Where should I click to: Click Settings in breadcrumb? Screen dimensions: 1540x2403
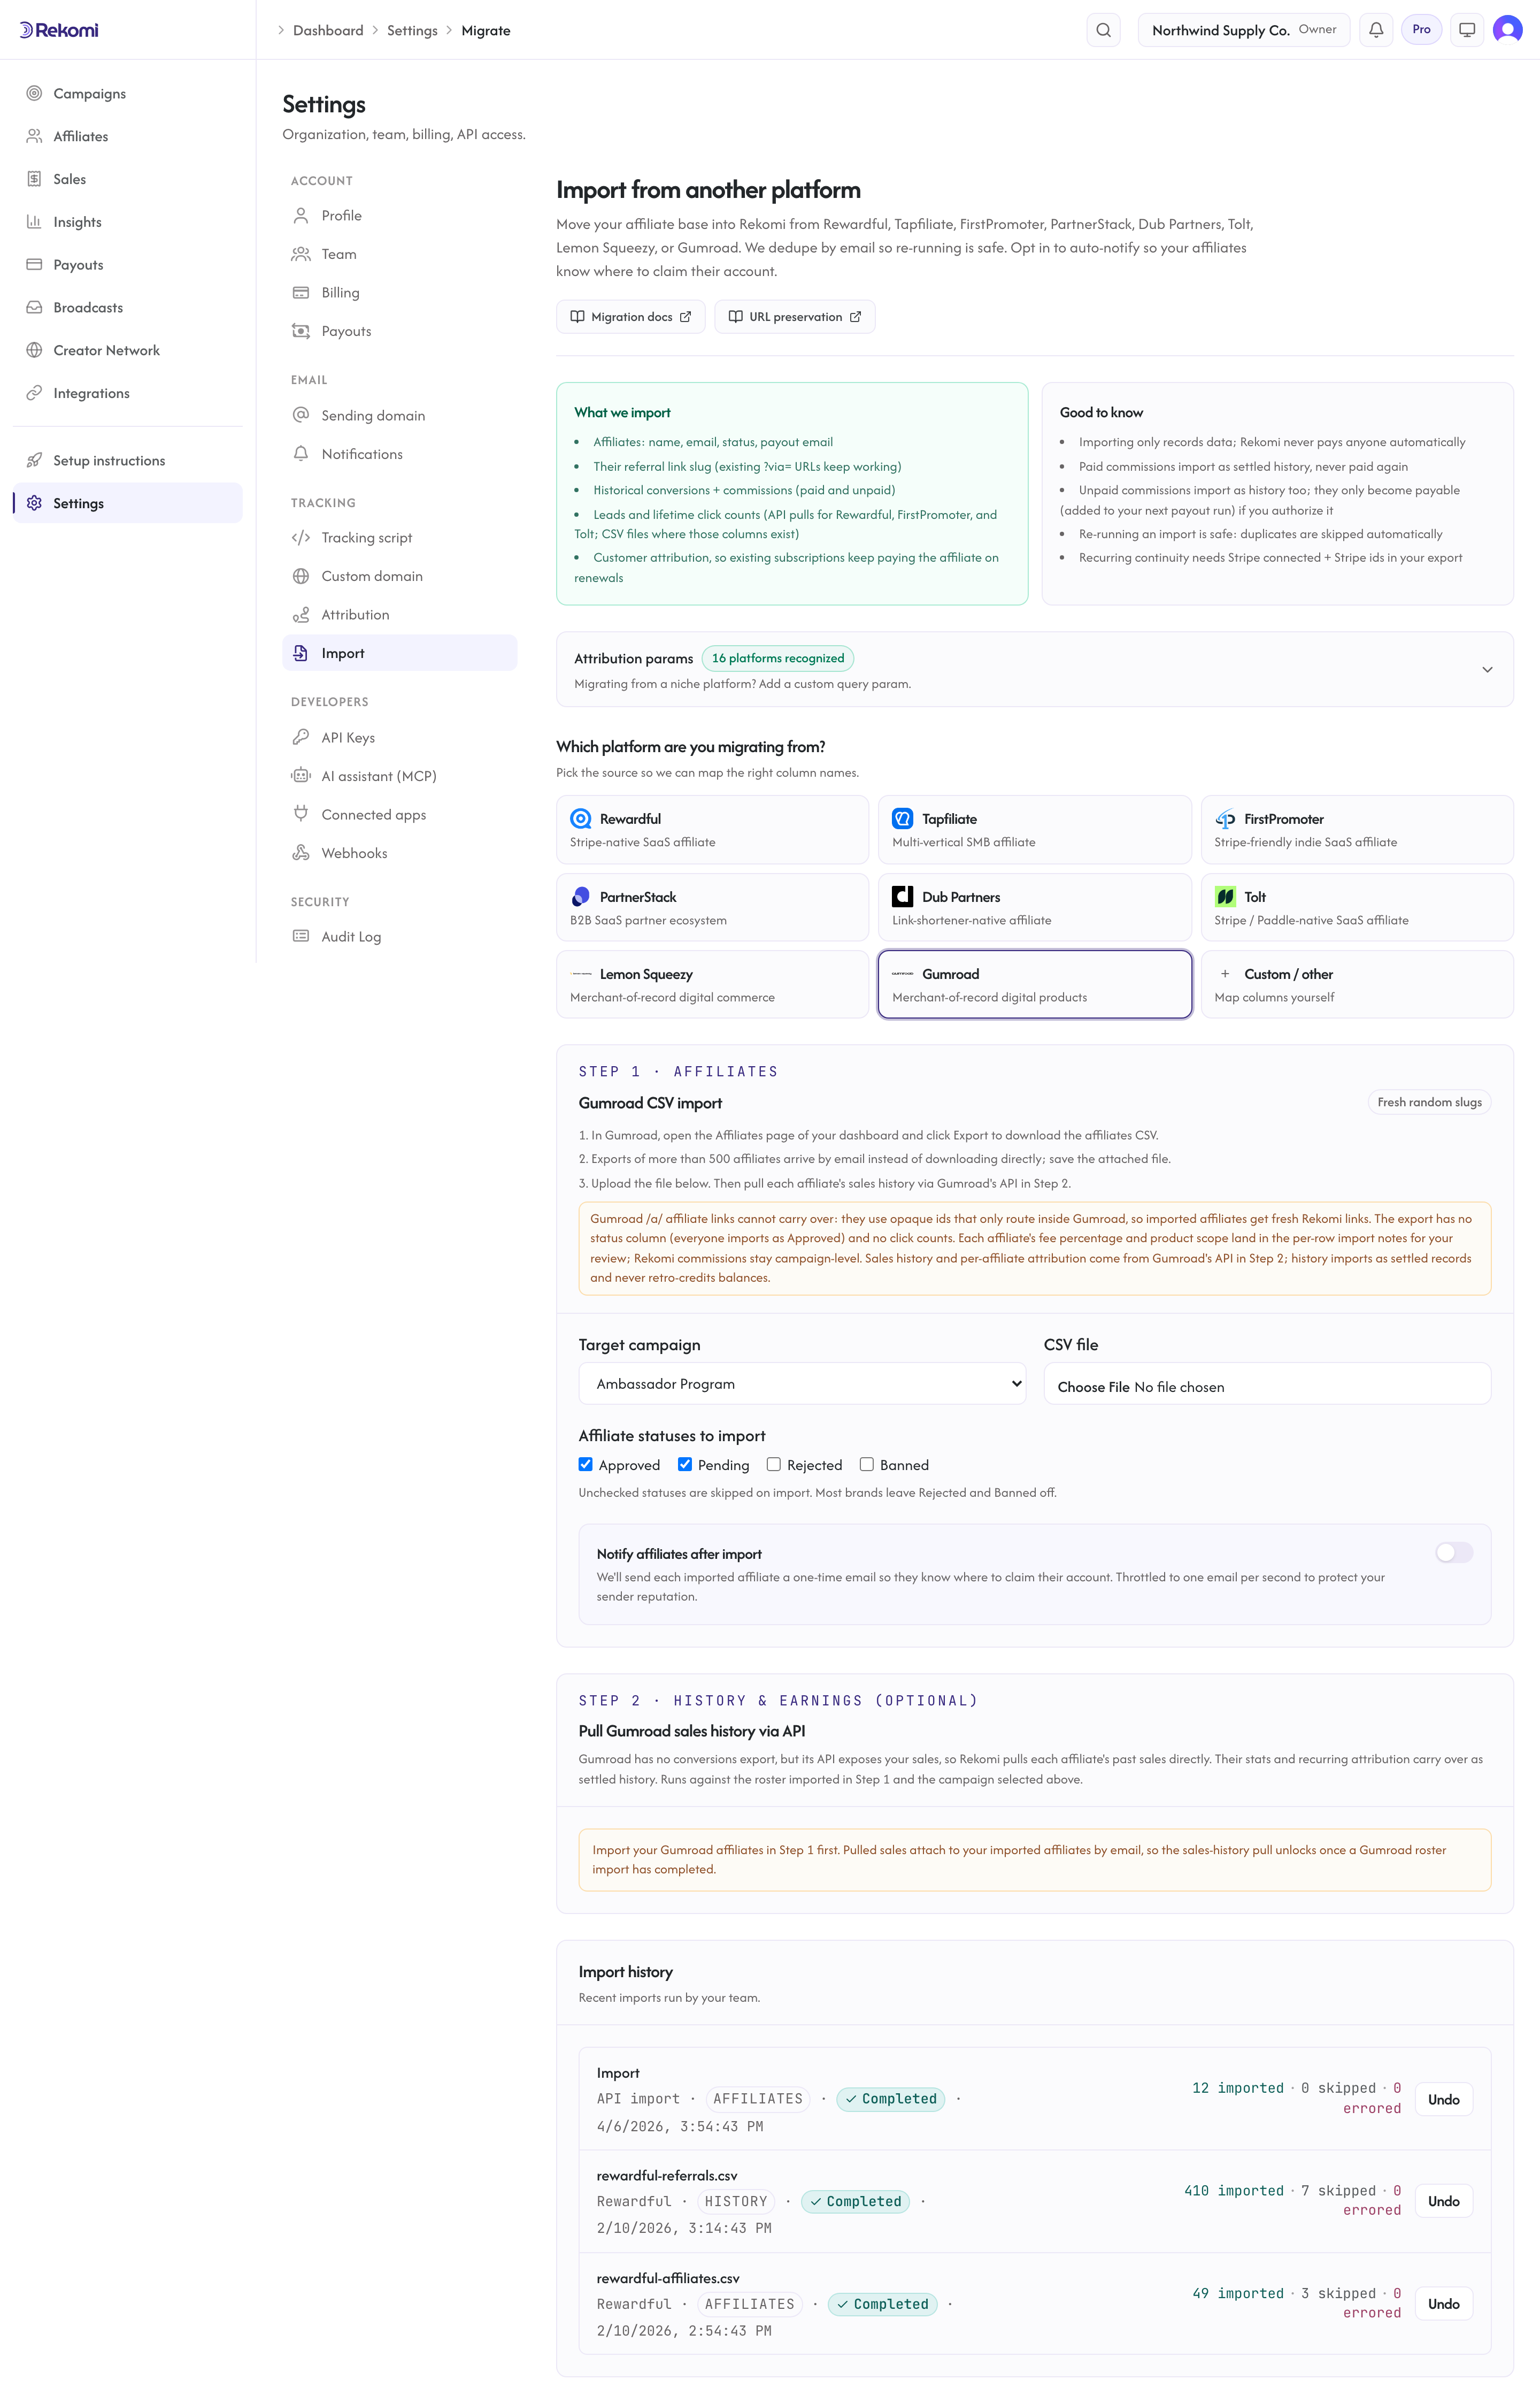pyautogui.click(x=412, y=30)
